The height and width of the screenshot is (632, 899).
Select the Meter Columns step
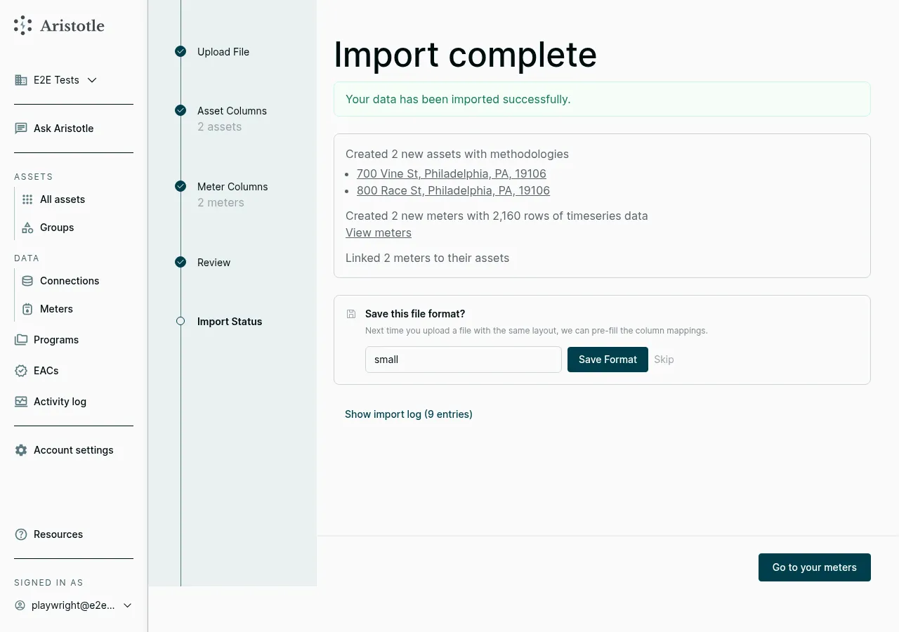tap(232, 187)
